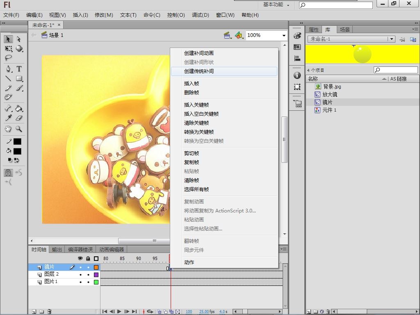This screenshot has height=315, width=420.
Task: Activate the Lasso tool
Action: tap(8, 57)
